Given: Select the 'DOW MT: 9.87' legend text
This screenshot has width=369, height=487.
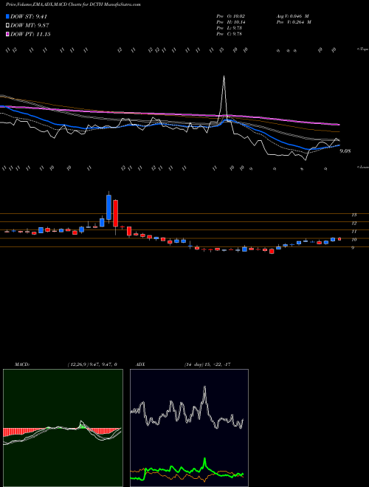Looking at the screenshot, I should pos(30,26).
